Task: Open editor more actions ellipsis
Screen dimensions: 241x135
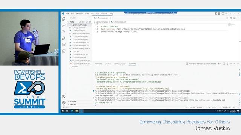Action: (x=238, y=18)
